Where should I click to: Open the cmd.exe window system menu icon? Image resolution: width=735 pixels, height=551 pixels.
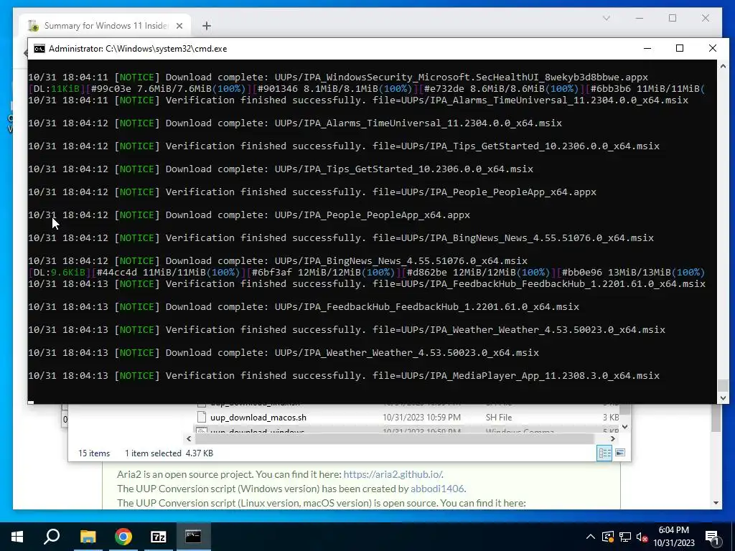(39, 49)
